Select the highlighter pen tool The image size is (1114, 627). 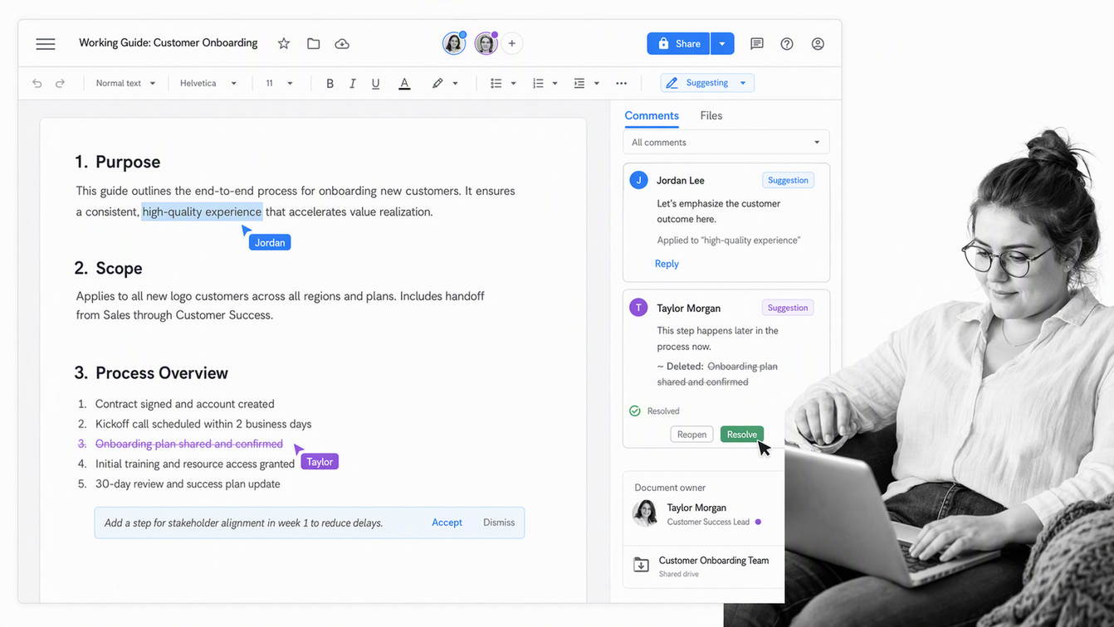pos(437,83)
